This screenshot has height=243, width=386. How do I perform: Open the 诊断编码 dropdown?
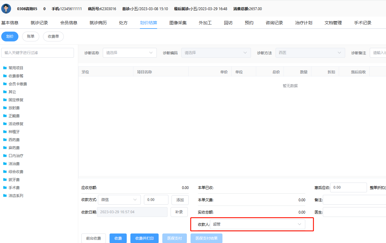216,53
